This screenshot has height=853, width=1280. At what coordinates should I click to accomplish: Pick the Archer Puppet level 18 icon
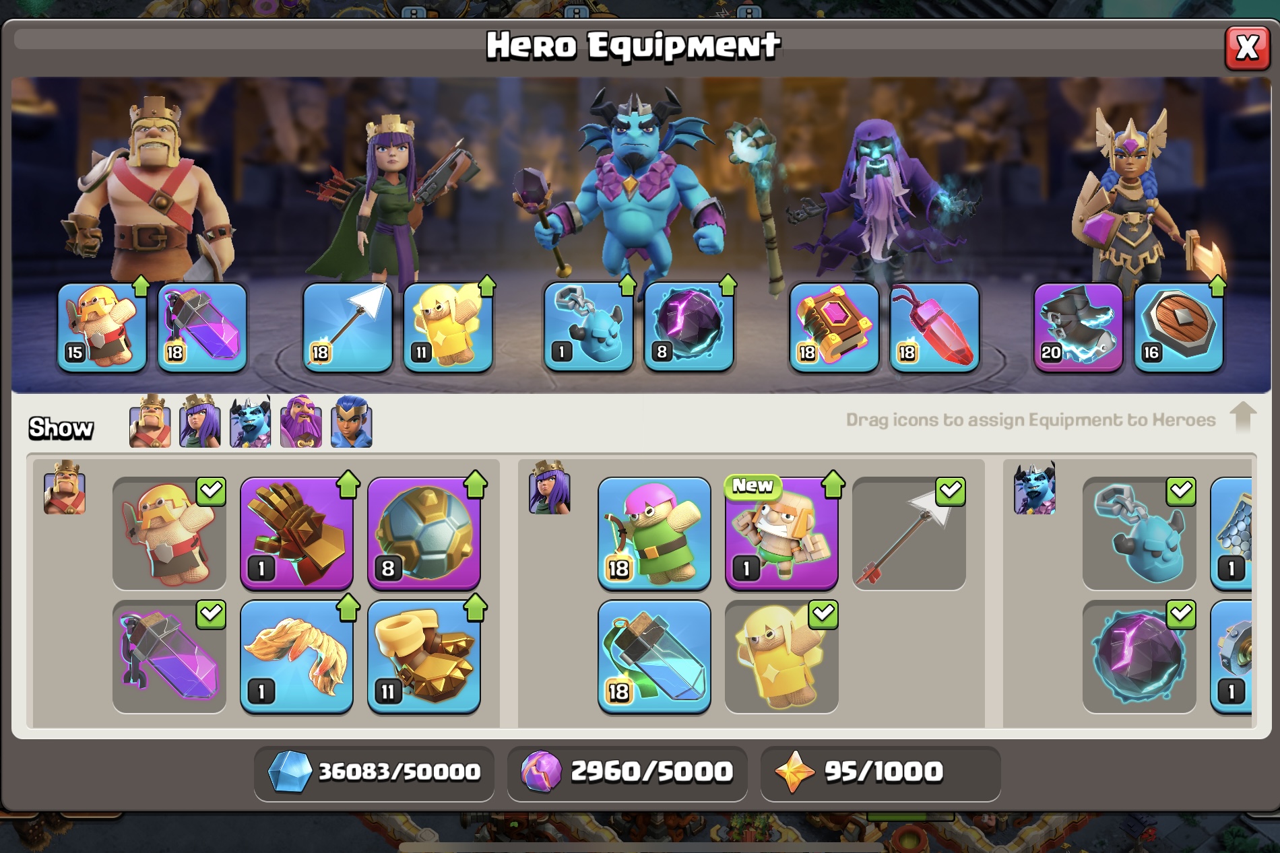pyautogui.click(x=654, y=533)
